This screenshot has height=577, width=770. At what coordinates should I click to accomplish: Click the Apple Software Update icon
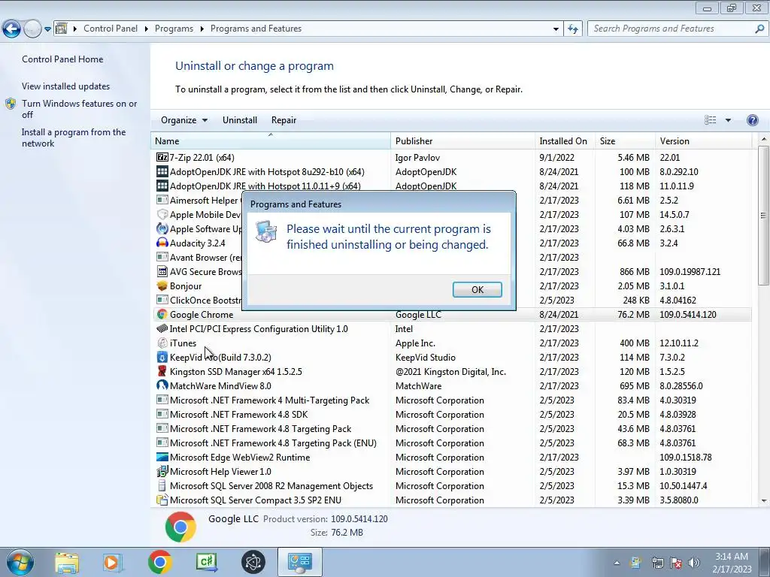[x=162, y=228]
